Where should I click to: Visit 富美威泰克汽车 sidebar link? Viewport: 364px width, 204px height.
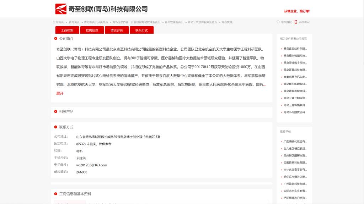point(295,77)
